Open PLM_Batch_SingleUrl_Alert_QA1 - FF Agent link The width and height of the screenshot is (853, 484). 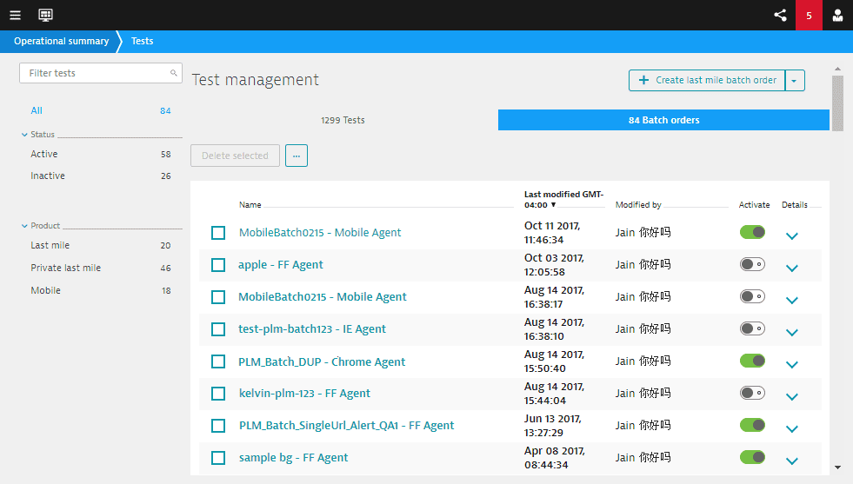click(x=347, y=425)
